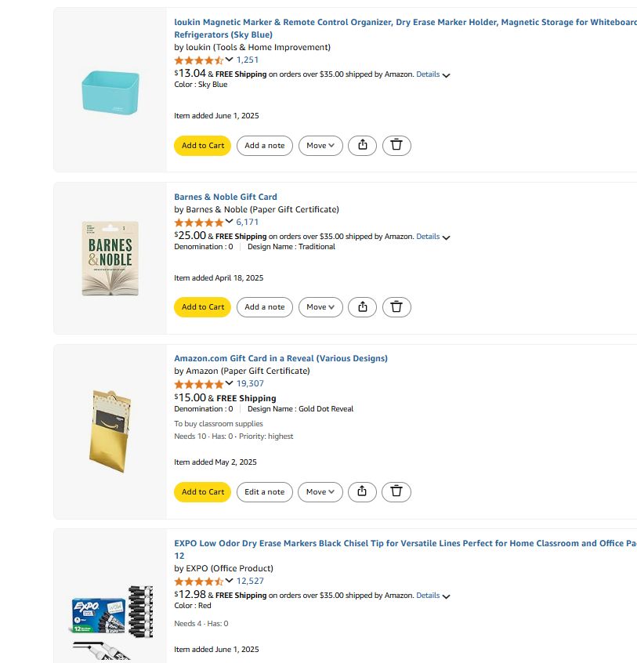This screenshot has width=637, height=663.
Task: Share the Barnes & Noble Gift Card
Action: coord(362,307)
